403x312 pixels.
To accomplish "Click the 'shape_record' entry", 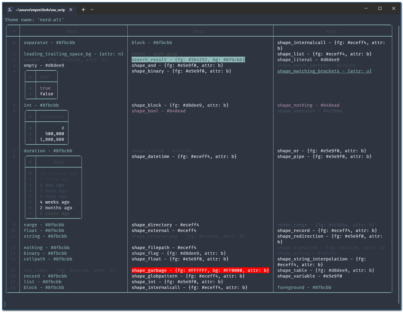I will (327, 230).
